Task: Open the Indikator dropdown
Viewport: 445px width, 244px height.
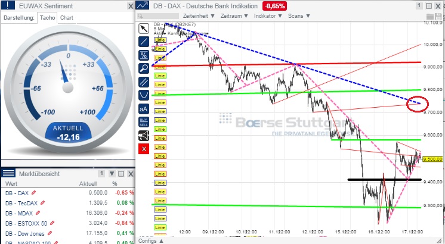Action: point(268,16)
